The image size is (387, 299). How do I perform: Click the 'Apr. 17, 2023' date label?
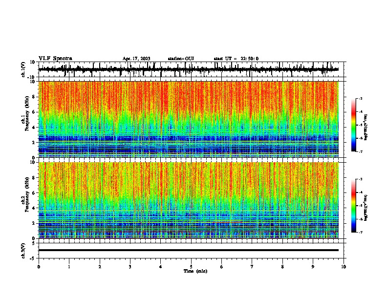136,59
